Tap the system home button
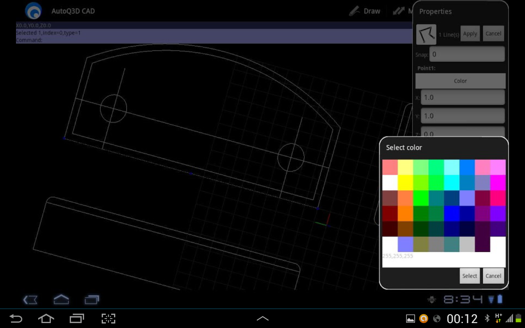Viewport: 525px width, 328px height. (x=46, y=318)
